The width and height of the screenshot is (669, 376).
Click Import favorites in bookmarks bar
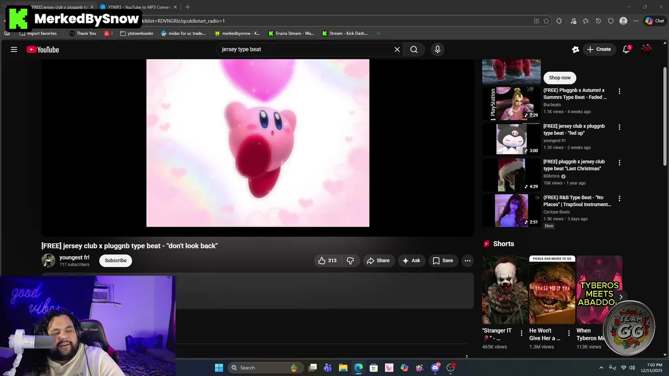(x=38, y=33)
